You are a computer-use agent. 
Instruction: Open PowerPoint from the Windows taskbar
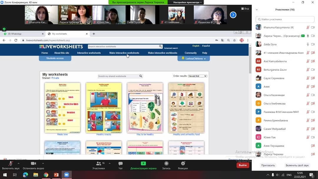56,175
